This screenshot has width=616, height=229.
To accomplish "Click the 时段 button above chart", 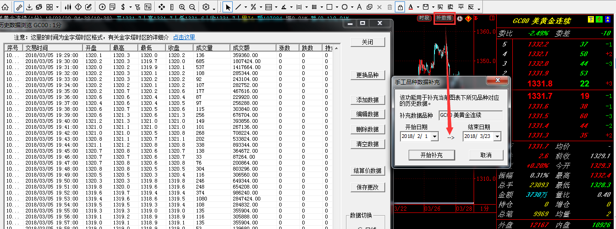I will click(424, 18).
